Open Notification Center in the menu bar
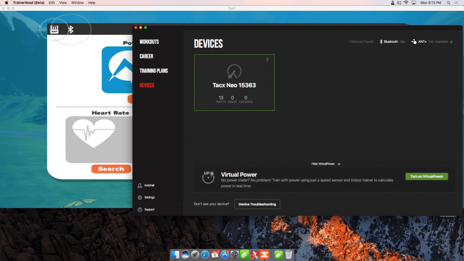 point(457,2)
